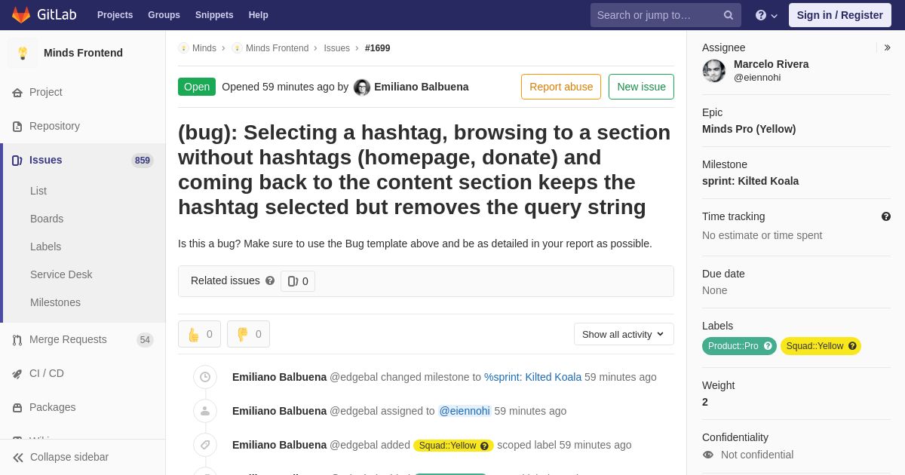The image size is (905, 475).
Task: Click the @eiennohi mention link
Action: pyautogui.click(x=465, y=411)
